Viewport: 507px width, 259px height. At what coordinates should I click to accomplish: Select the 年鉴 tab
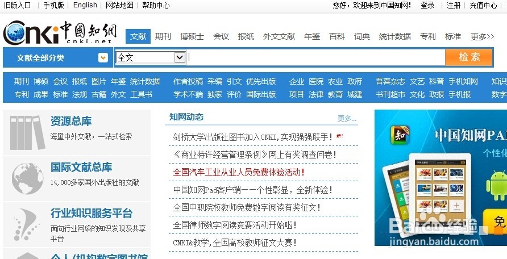[312, 36]
